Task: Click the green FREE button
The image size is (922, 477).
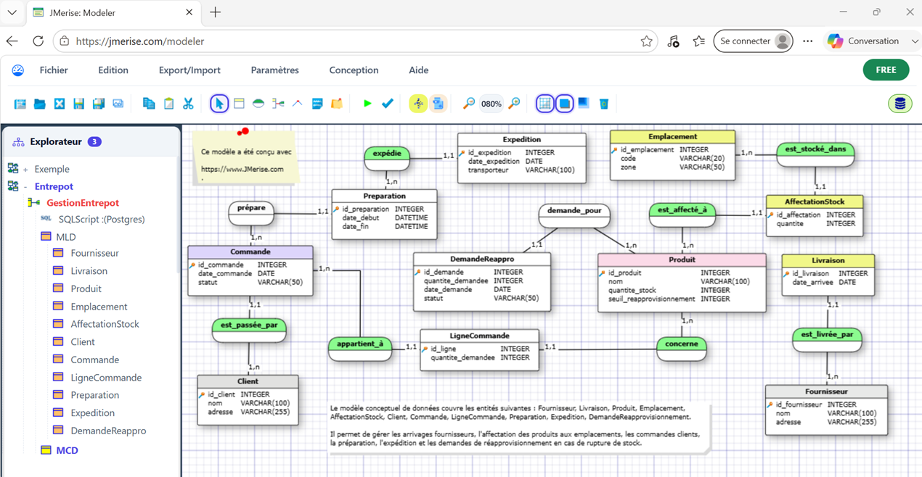Action: pyautogui.click(x=886, y=70)
